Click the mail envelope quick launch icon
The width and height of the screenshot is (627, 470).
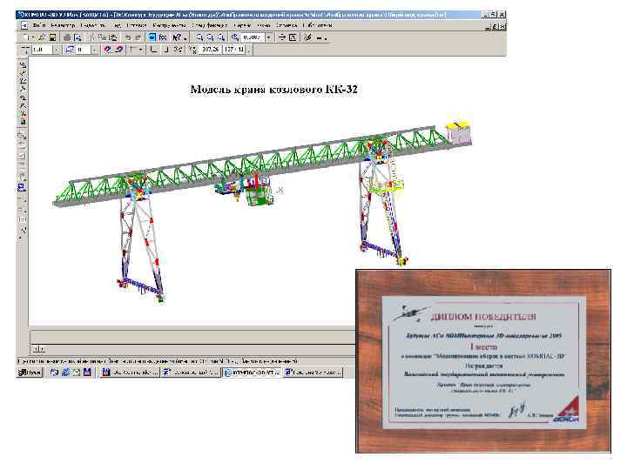pos(77,373)
